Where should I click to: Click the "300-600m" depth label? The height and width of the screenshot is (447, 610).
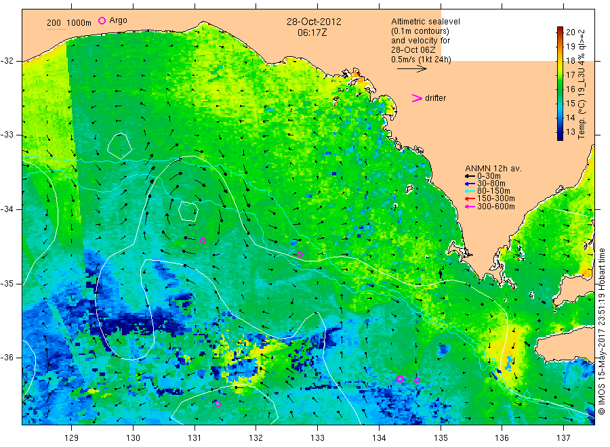[x=495, y=207]
